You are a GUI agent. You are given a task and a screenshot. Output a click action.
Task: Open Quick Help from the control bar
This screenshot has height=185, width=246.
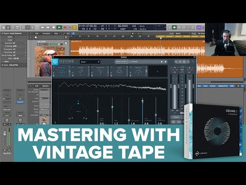13,27
